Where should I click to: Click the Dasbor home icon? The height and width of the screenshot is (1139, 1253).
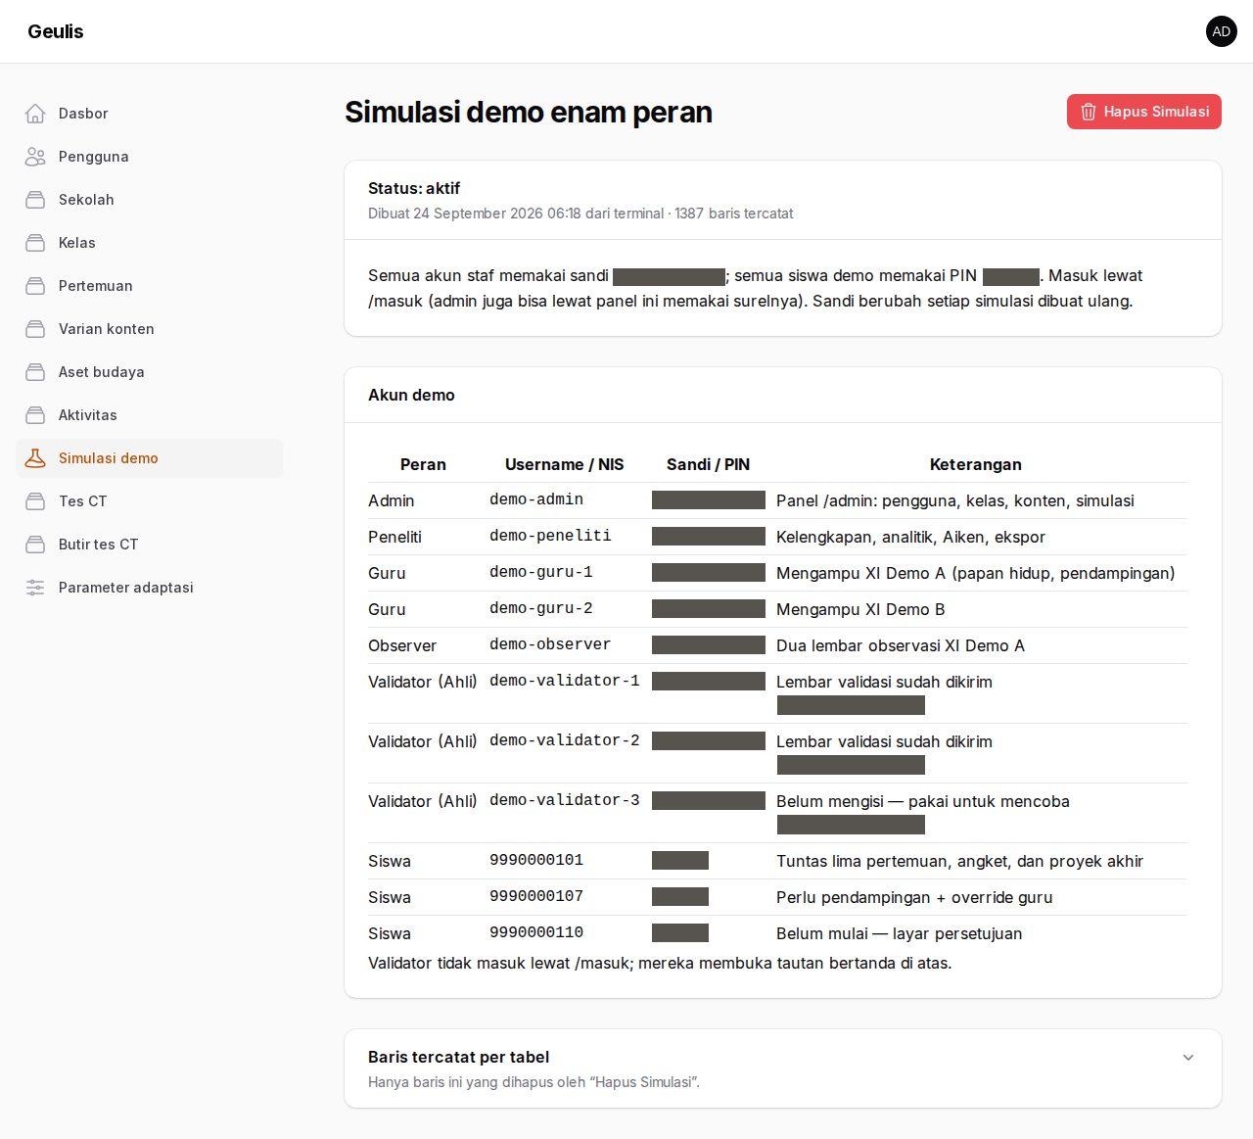[35, 114]
